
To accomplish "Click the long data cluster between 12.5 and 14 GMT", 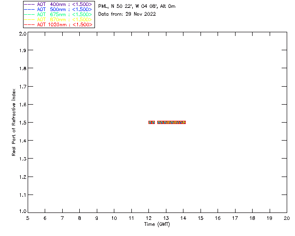I will (x=171, y=122).
